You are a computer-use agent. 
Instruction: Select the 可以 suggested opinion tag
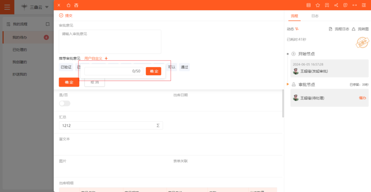click(x=171, y=67)
